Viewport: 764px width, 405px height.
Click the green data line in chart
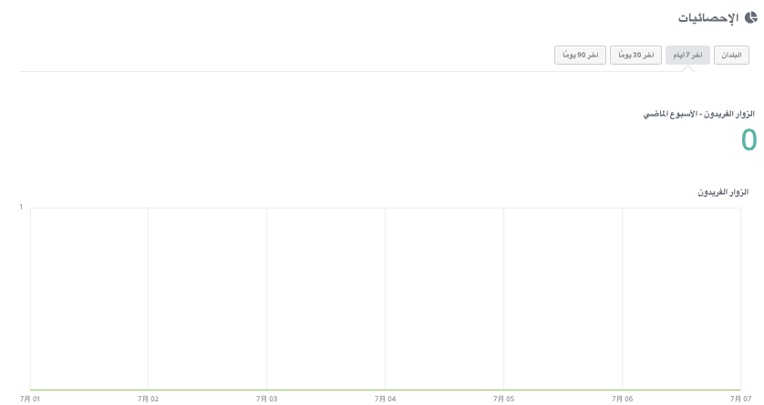pyautogui.click(x=386, y=390)
